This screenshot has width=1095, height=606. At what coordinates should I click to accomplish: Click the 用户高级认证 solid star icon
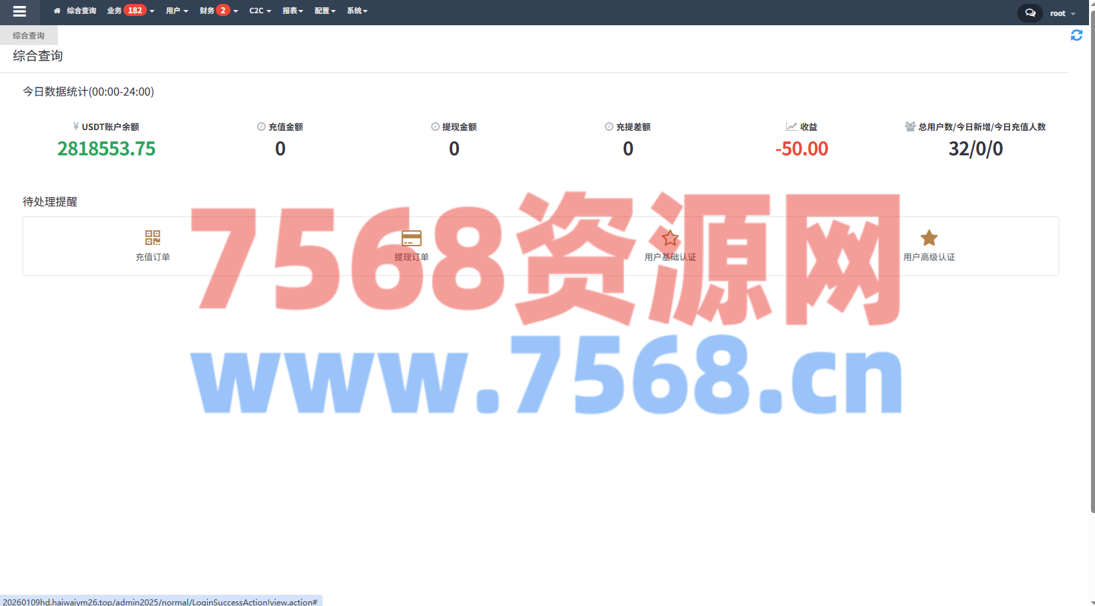pos(929,238)
